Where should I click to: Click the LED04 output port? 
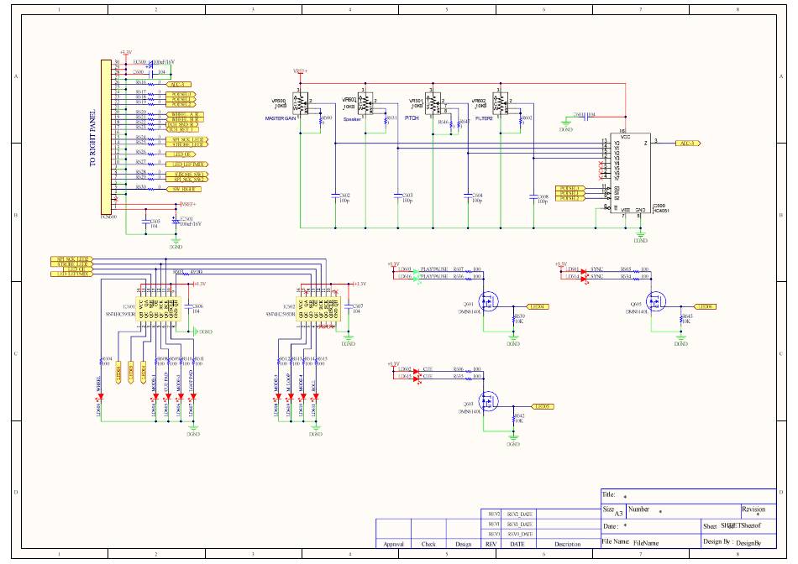point(538,306)
